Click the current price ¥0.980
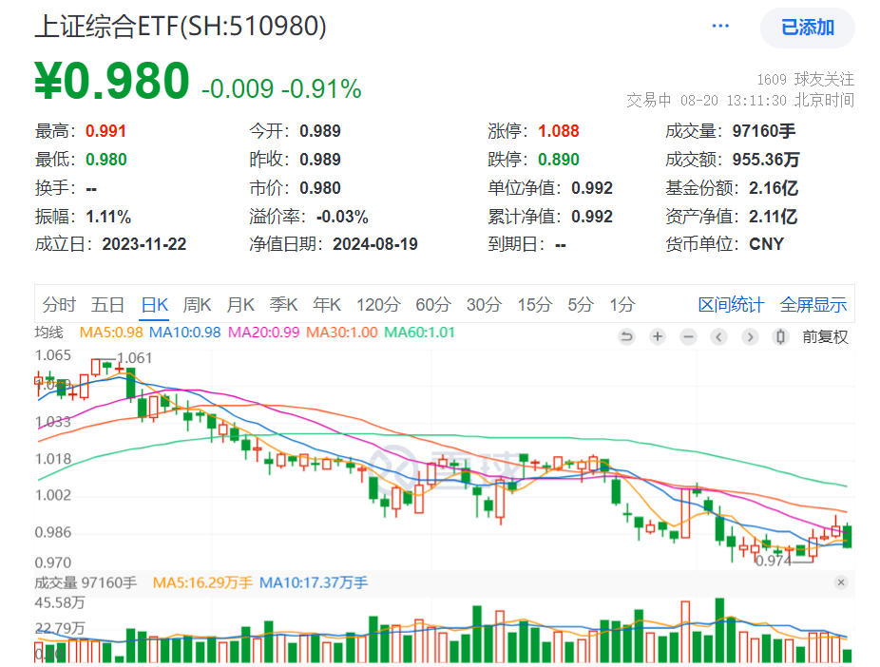The width and height of the screenshot is (880, 667). pyautogui.click(x=112, y=81)
